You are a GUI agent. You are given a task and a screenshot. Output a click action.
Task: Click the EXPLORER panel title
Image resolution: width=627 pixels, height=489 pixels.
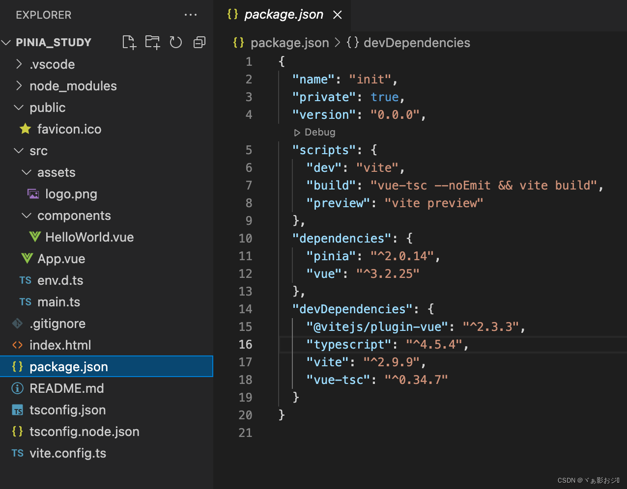(44, 15)
